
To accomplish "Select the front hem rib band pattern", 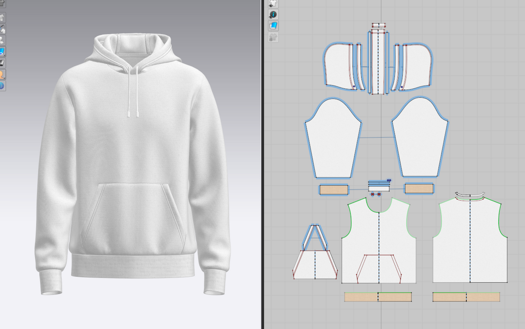I will pyautogui.click(x=378, y=297).
